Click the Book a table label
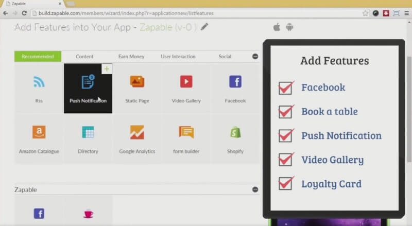412x226 pixels. click(x=330, y=111)
